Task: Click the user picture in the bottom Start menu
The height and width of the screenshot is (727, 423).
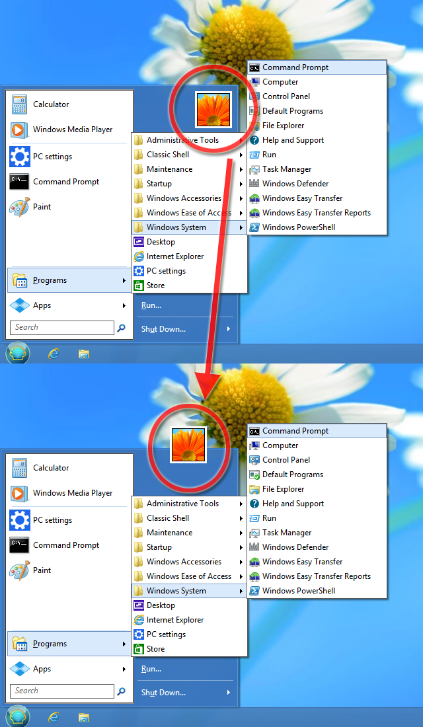Action: click(188, 444)
